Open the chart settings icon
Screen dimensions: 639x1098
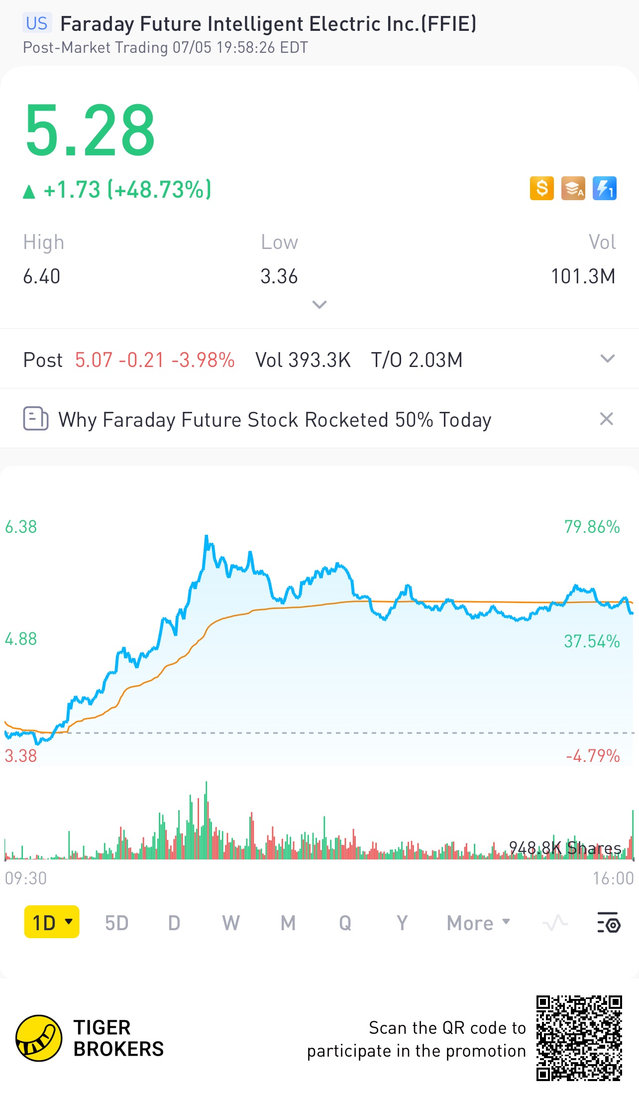(608, 923)
